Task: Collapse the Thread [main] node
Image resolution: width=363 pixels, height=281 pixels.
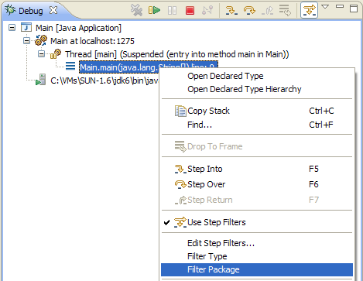Action: click(x=41, y=54)
